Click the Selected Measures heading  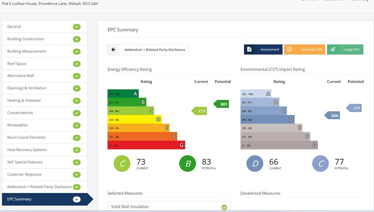[x=125, y=193]
